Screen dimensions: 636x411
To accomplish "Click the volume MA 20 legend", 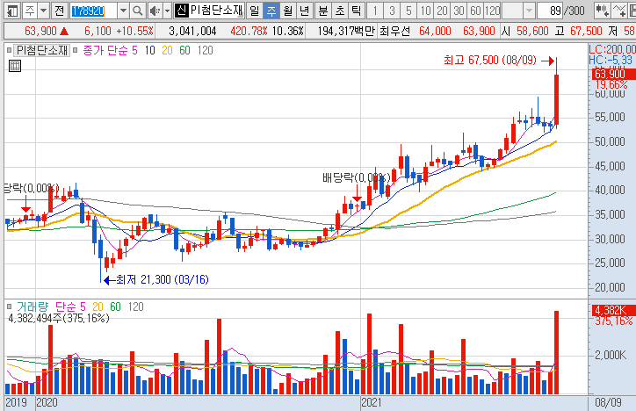I will 98,306.
